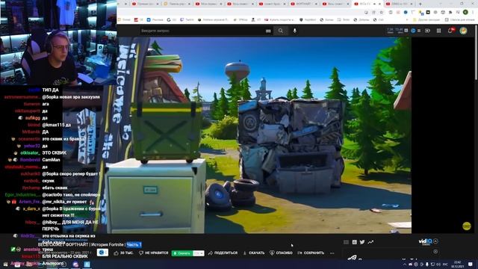Switch to the first YouTube browser tab

coord(145,4)
